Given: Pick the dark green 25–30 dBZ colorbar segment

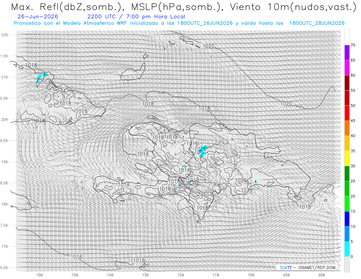Looking at the screenshot, I should pyautogui.click(x=347, y=173).
